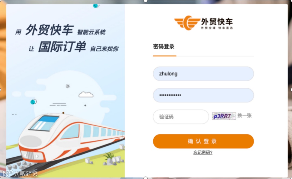Click the teal planet icon left of the train
Screen dimensions: 292x179
[34, 102]
